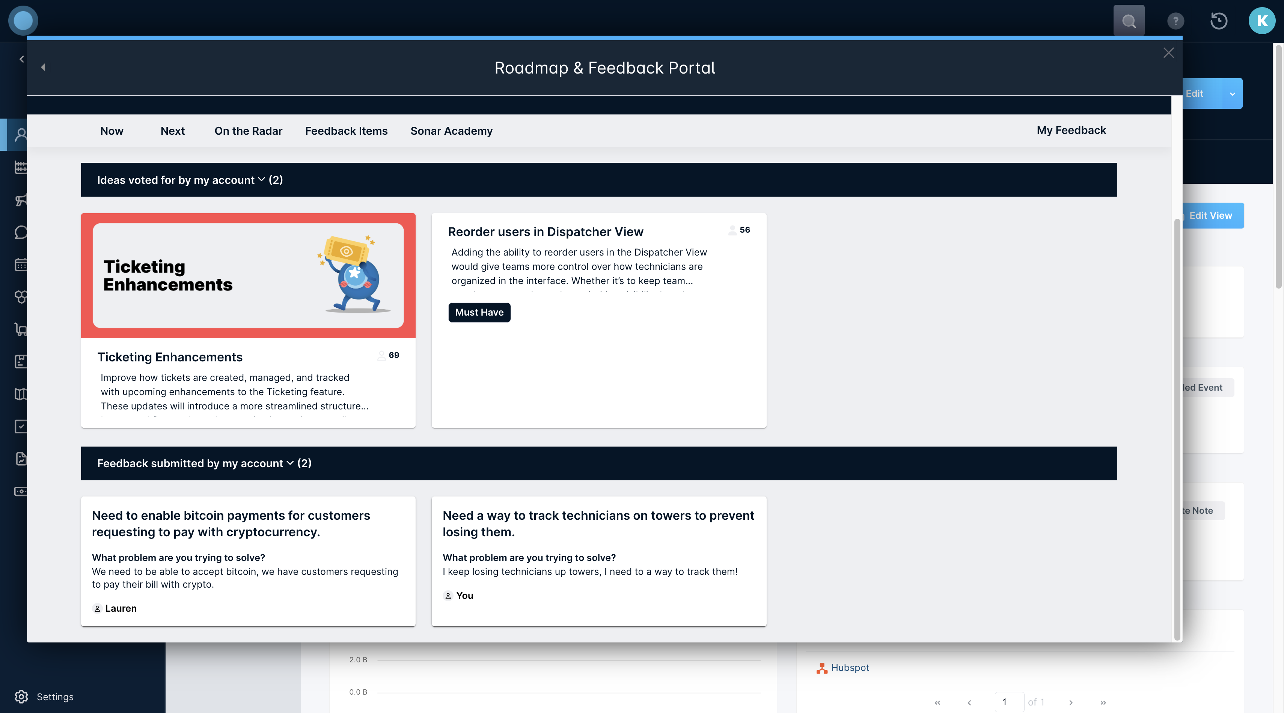1284x713 pixels.
Task: Open the Edit button dropdown arrow
Action: (x=1232, y=94)
